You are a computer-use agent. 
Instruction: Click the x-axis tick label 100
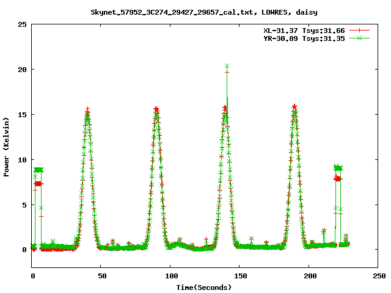[x=172, y=276]
